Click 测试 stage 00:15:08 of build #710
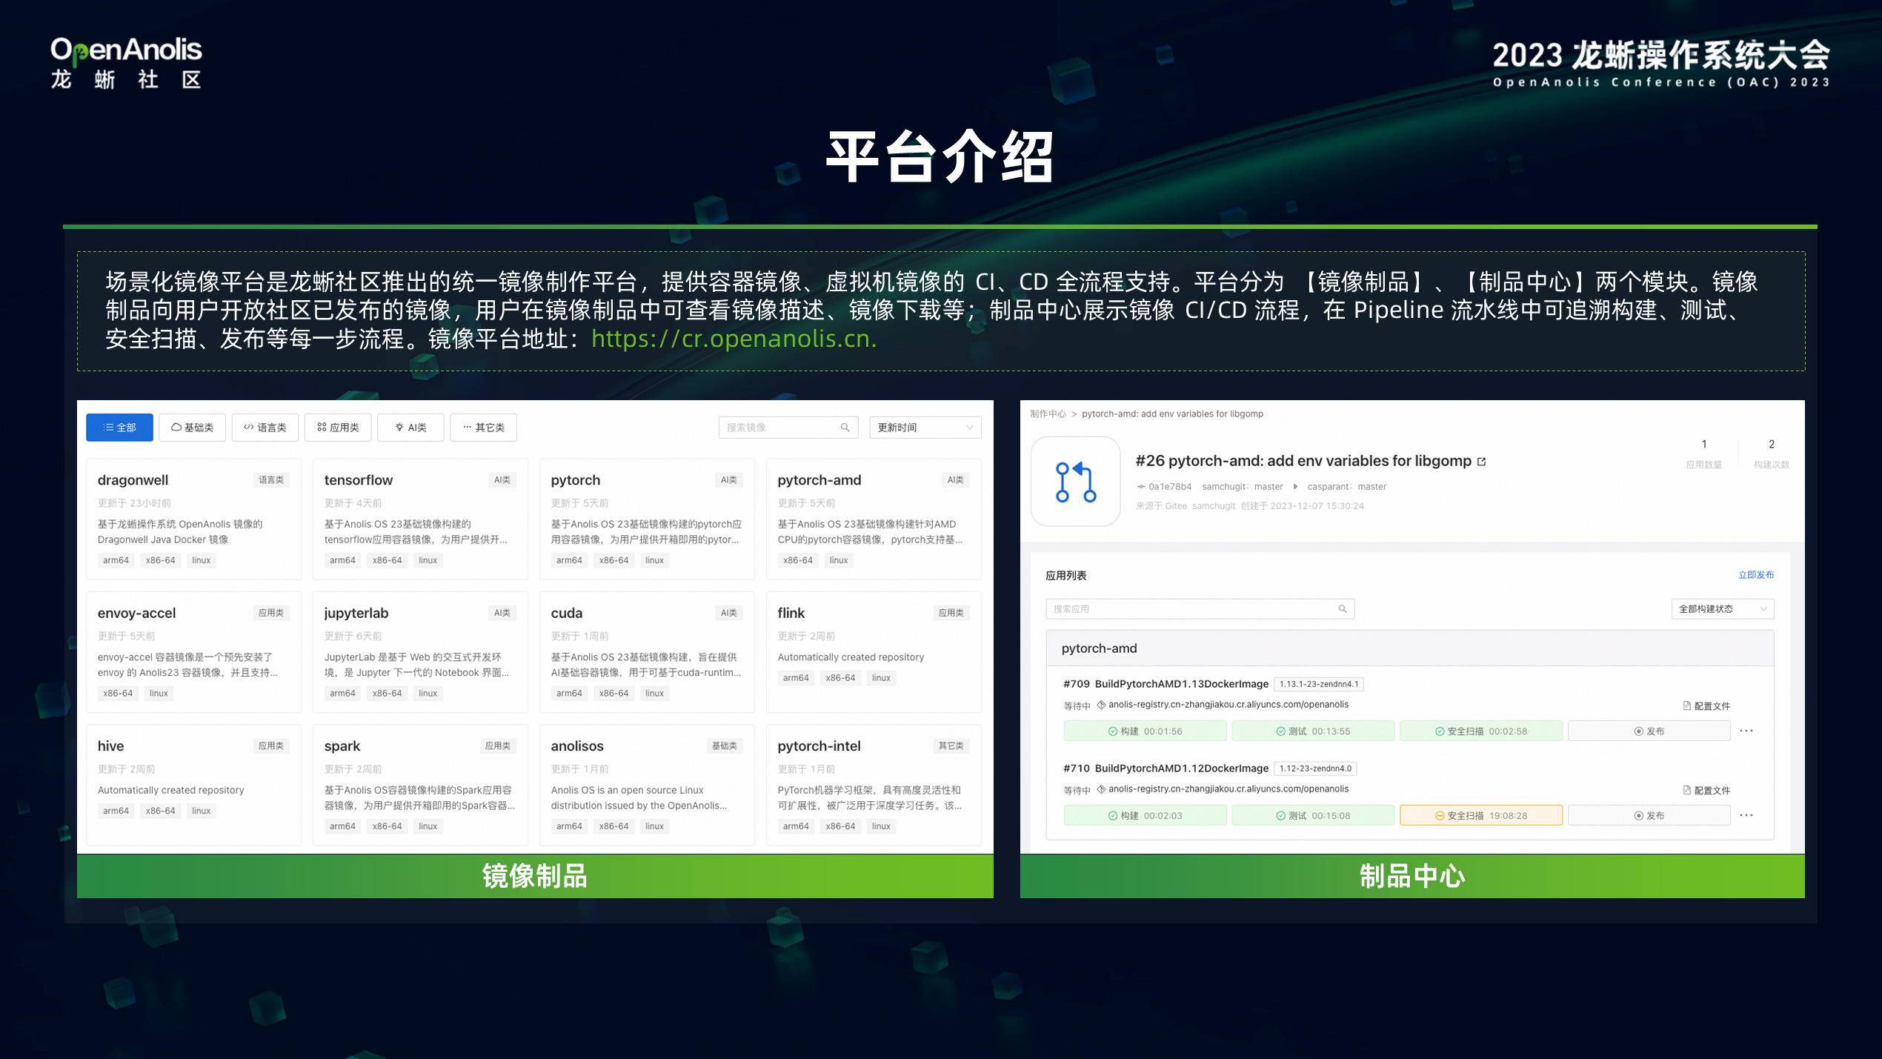This screenshot has height=1059, width=1882. [x=1313, y=815]
